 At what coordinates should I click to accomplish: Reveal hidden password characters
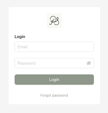[x=89, y=63]
